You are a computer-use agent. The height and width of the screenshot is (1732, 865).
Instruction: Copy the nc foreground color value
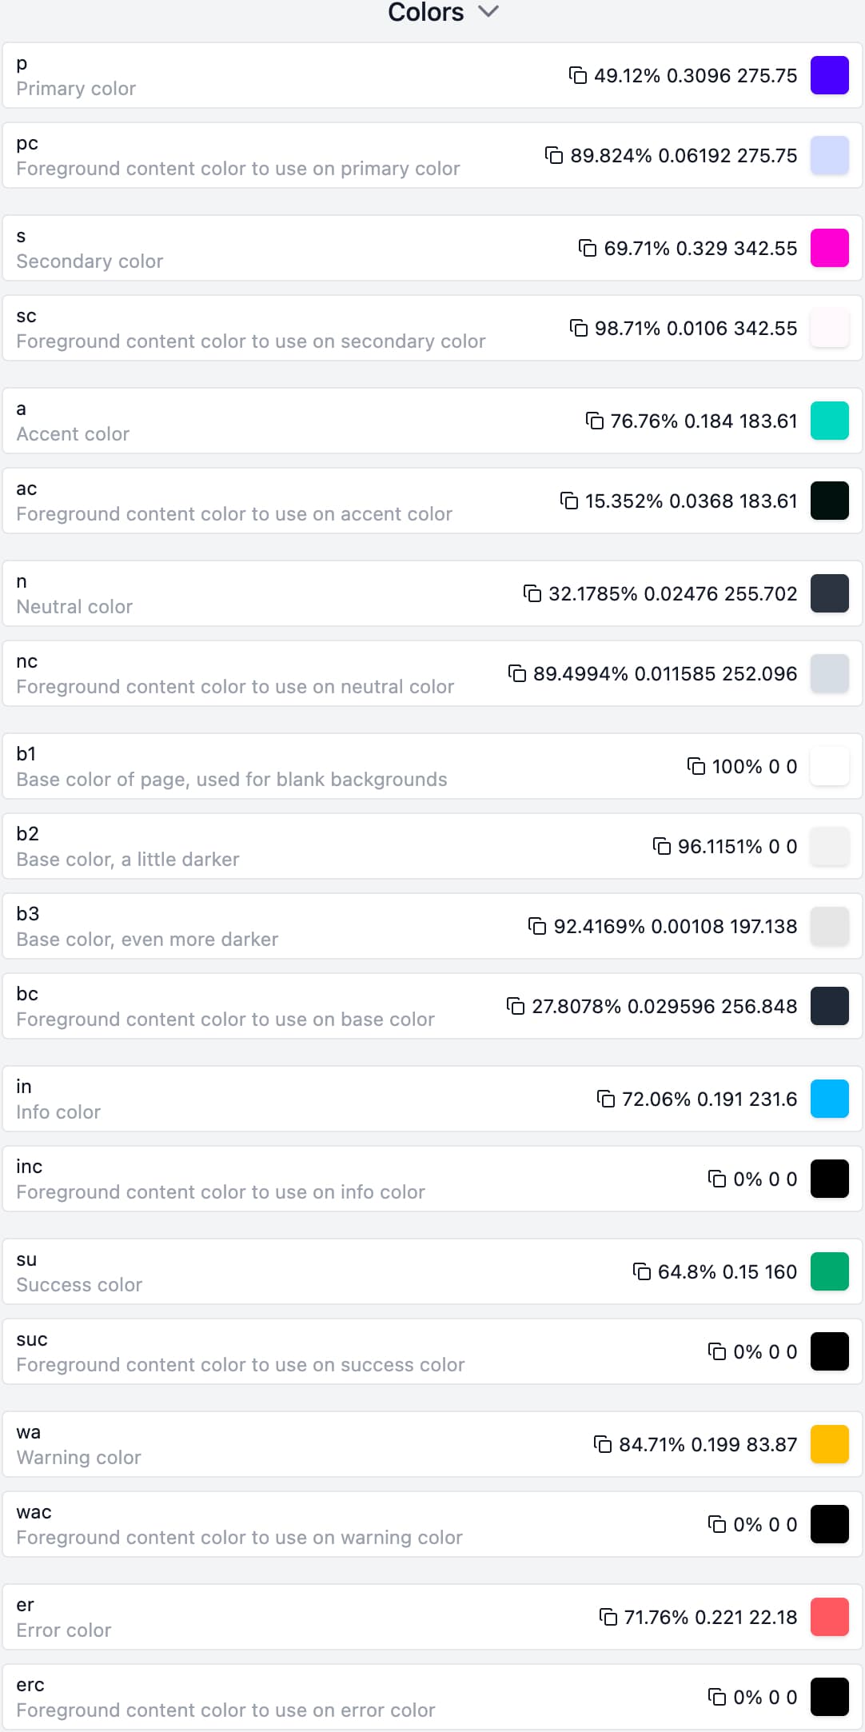tap(518, 673)
